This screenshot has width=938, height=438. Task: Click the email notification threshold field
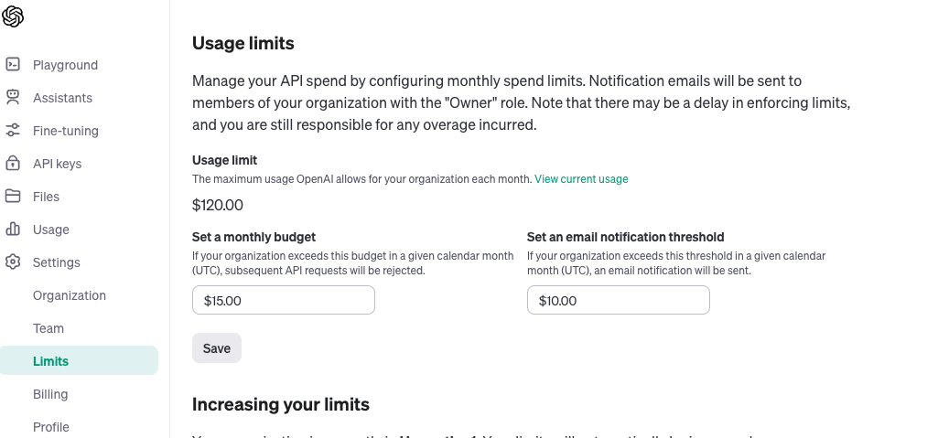coord(619,300)
